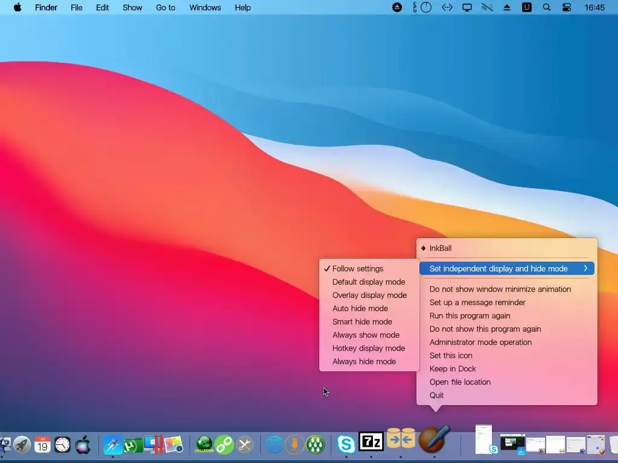
Task: Open Control Center toggles icon
Action: pyautogui.click(x=567, y=7)
